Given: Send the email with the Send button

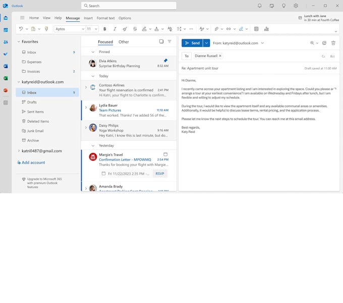Looking at the screenshot, I should point(192,43).
